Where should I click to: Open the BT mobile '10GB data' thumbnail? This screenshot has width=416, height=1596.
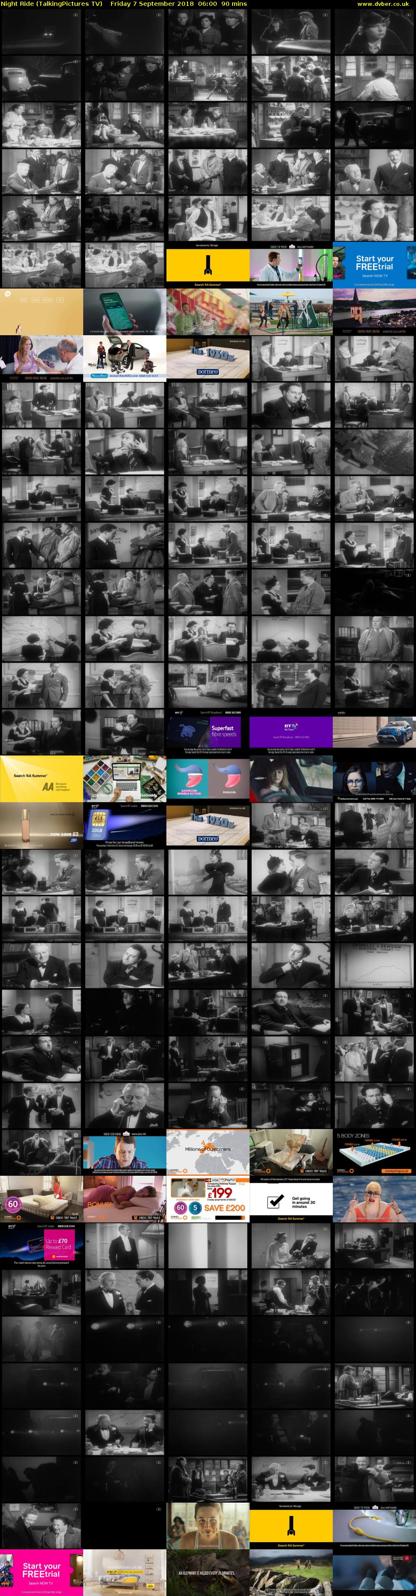pyautogui.click(x=124, y=825)
